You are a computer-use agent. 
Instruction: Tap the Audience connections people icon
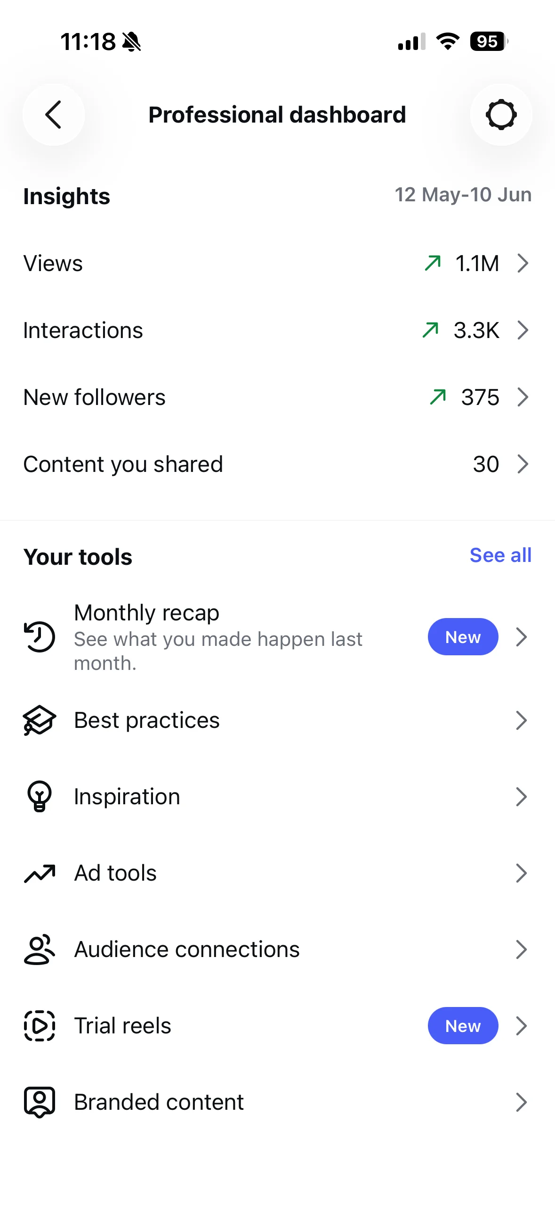(x=40, y=949)
